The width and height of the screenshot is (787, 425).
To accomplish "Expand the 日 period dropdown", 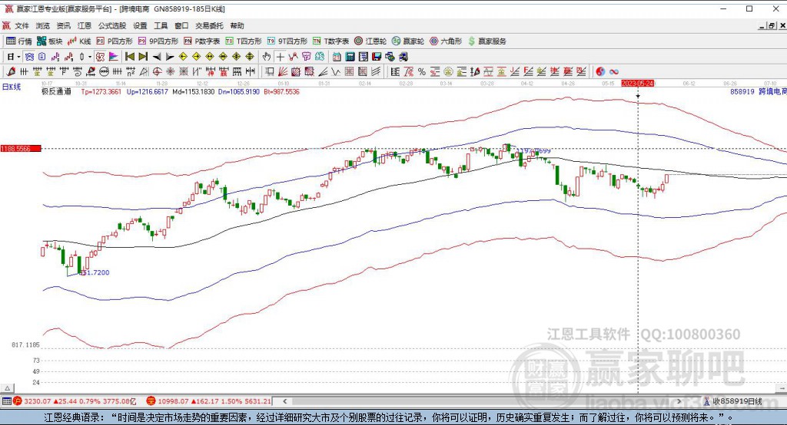I will pyautogui.click(x=18, y=57).
